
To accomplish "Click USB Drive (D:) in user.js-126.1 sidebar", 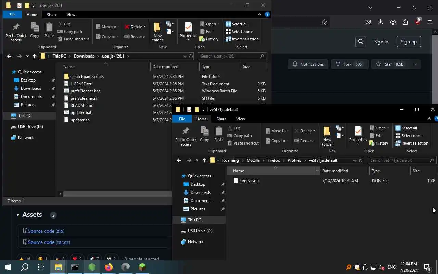I will [x=30, y=127].
